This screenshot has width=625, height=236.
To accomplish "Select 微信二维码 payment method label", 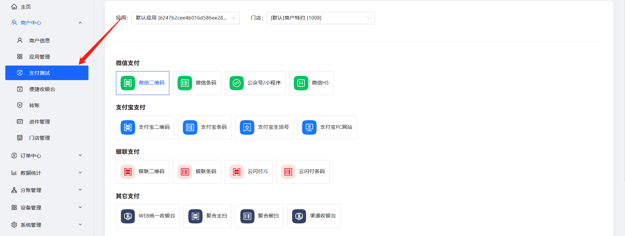I will pos(151,83).
